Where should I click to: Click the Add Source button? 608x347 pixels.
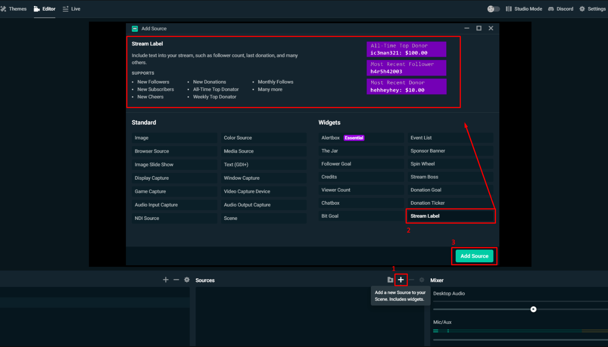(x=474, y=256)
